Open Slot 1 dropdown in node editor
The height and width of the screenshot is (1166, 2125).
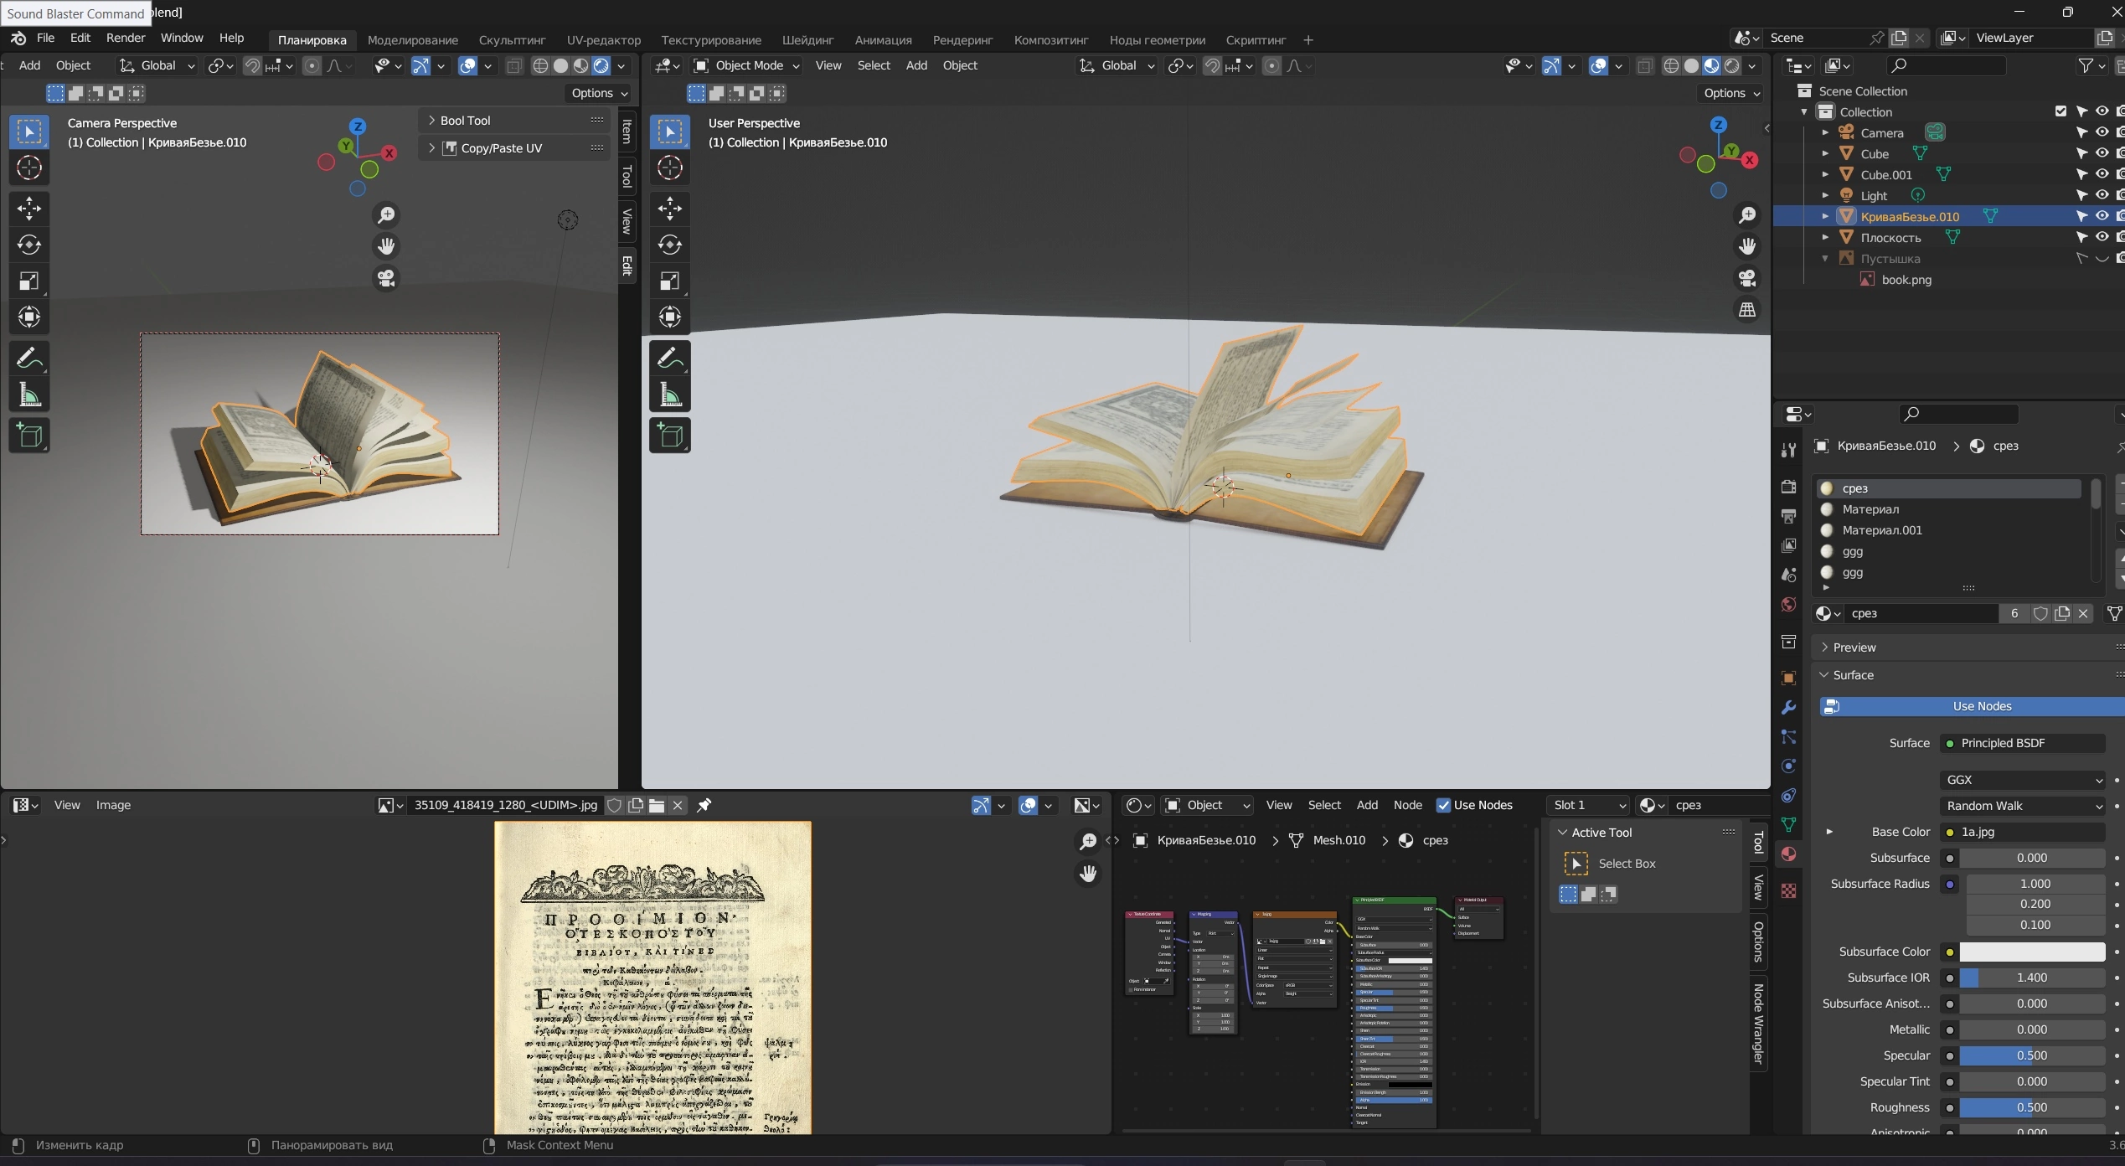(1588, 805)
